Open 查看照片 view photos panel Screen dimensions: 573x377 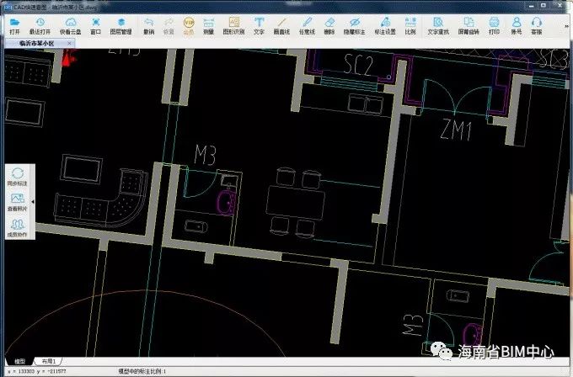17,202
